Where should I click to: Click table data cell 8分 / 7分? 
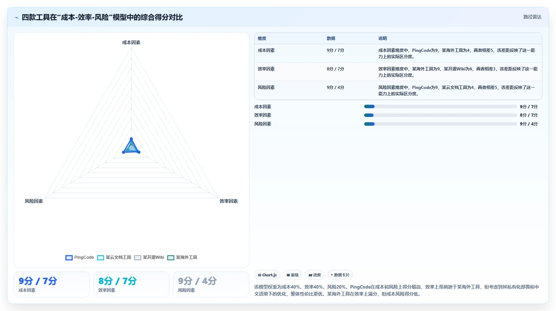pyautogui.click(x=335, y=69)
